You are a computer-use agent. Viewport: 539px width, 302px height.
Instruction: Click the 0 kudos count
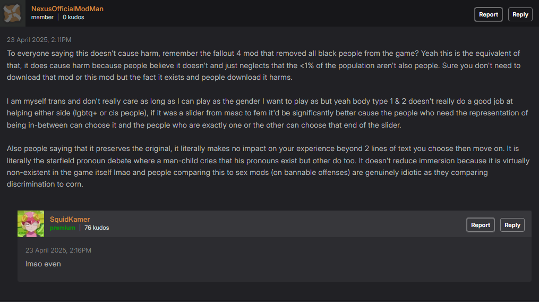(73, 17)
